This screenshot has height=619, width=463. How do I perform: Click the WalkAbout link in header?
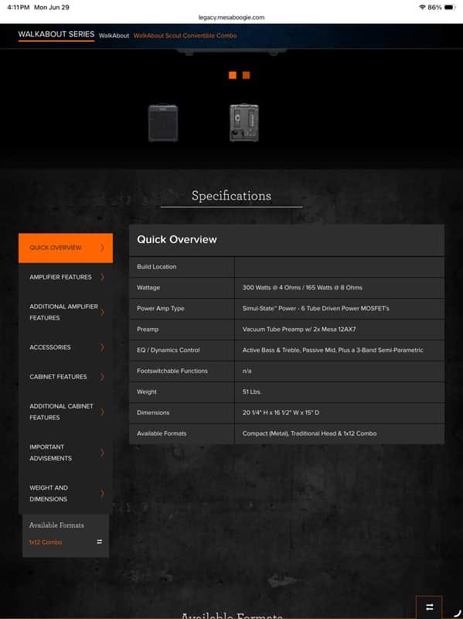pyautogui.click(x=114, y=36)
